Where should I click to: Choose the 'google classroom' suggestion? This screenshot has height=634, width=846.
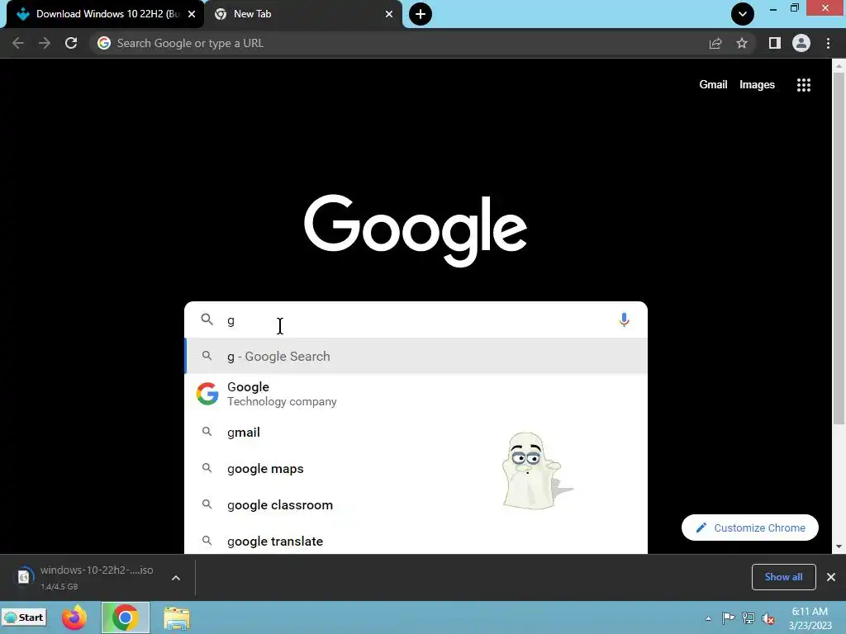click(416, 505)
